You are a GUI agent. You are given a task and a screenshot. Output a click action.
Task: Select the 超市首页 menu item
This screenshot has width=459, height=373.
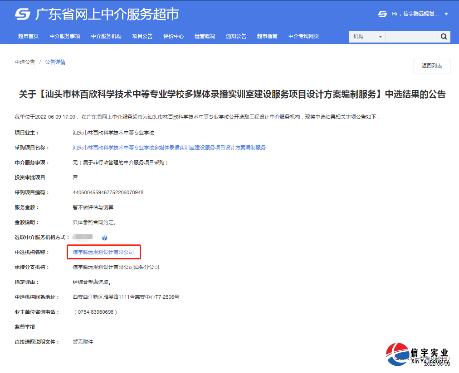[x=29, y=36]
